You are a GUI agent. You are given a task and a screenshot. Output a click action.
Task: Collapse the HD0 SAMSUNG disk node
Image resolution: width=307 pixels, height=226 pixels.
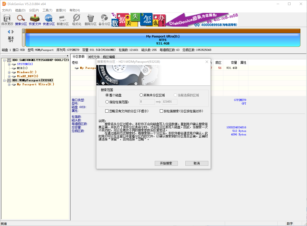4,60
